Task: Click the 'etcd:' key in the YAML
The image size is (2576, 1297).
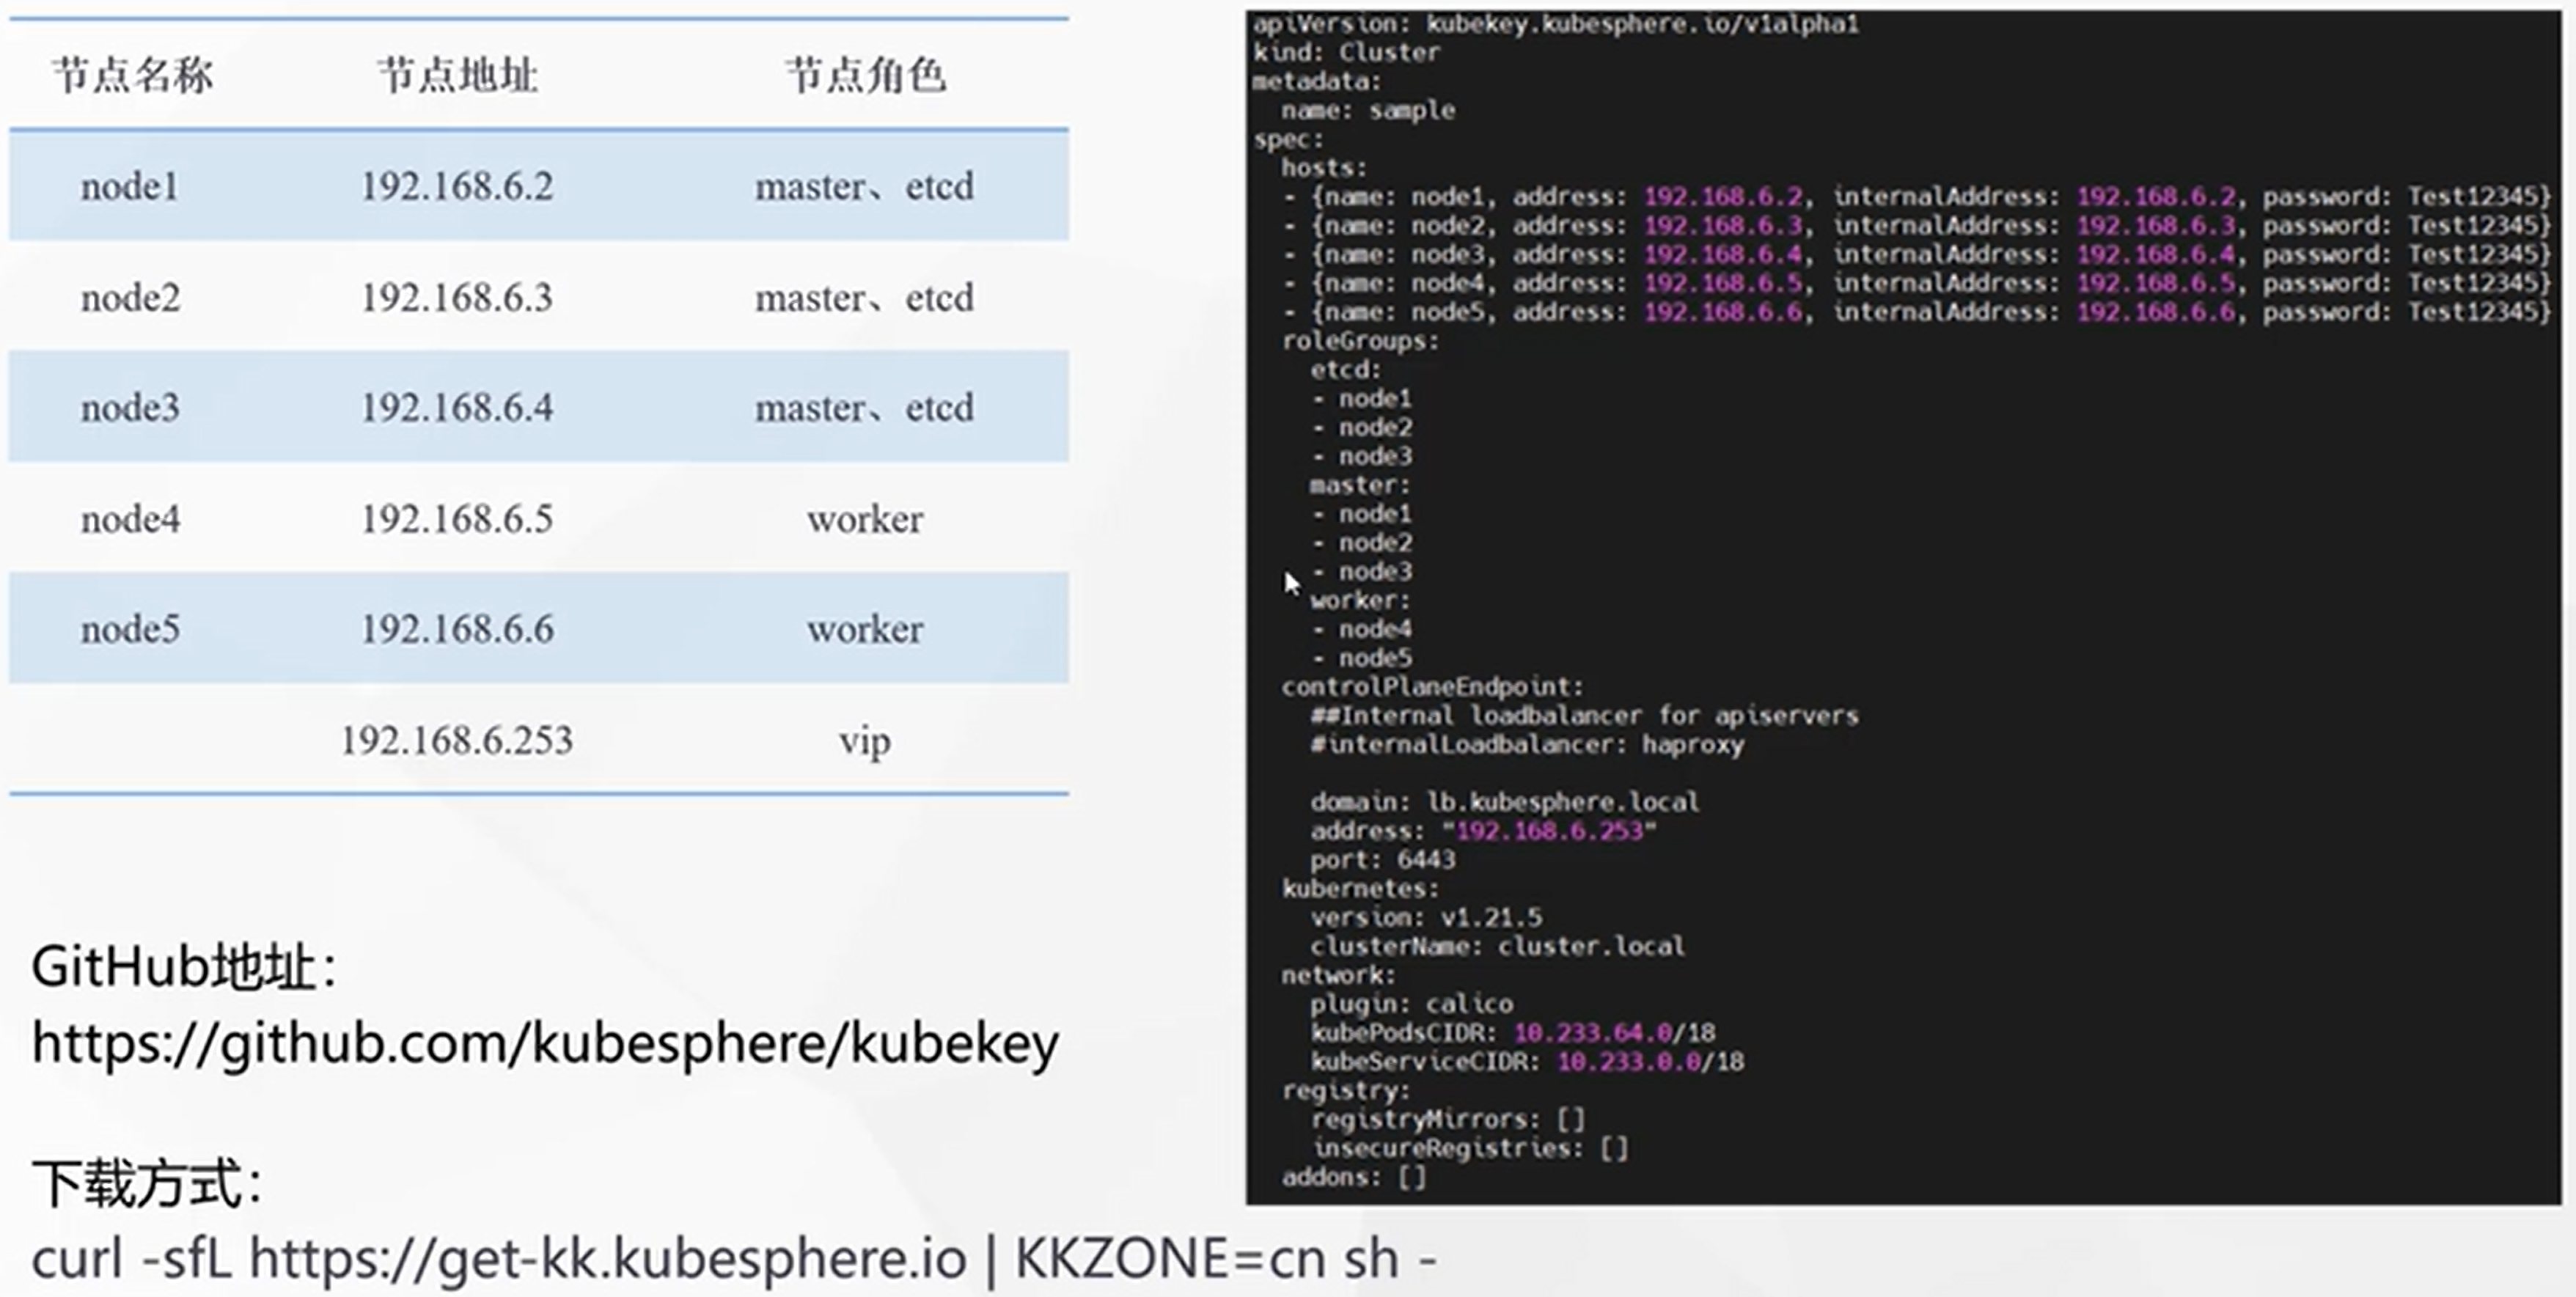Action: 1345,370
